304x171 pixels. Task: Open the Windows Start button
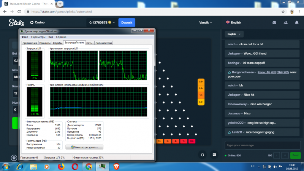pos(6,167)
